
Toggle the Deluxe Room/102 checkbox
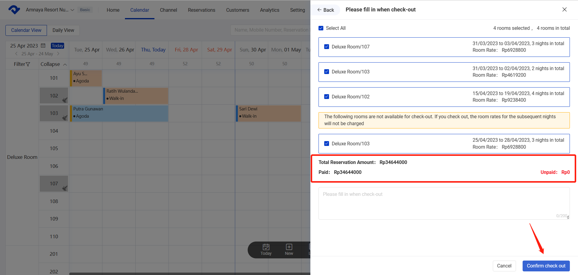click(327, 97)
